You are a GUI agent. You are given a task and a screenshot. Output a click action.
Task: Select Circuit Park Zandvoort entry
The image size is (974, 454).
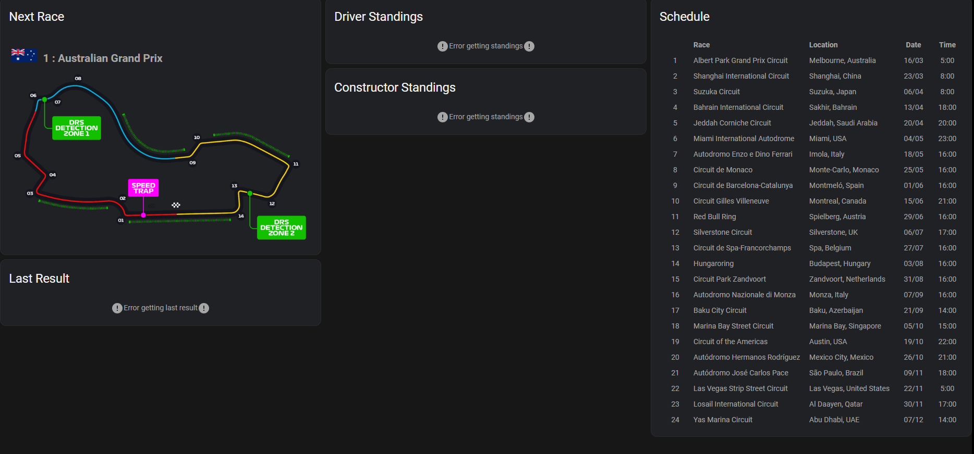[x=729, y=279]
